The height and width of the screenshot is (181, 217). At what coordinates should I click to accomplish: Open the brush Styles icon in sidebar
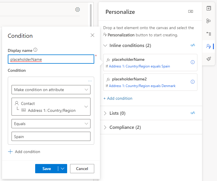click(x=209, y=59)
